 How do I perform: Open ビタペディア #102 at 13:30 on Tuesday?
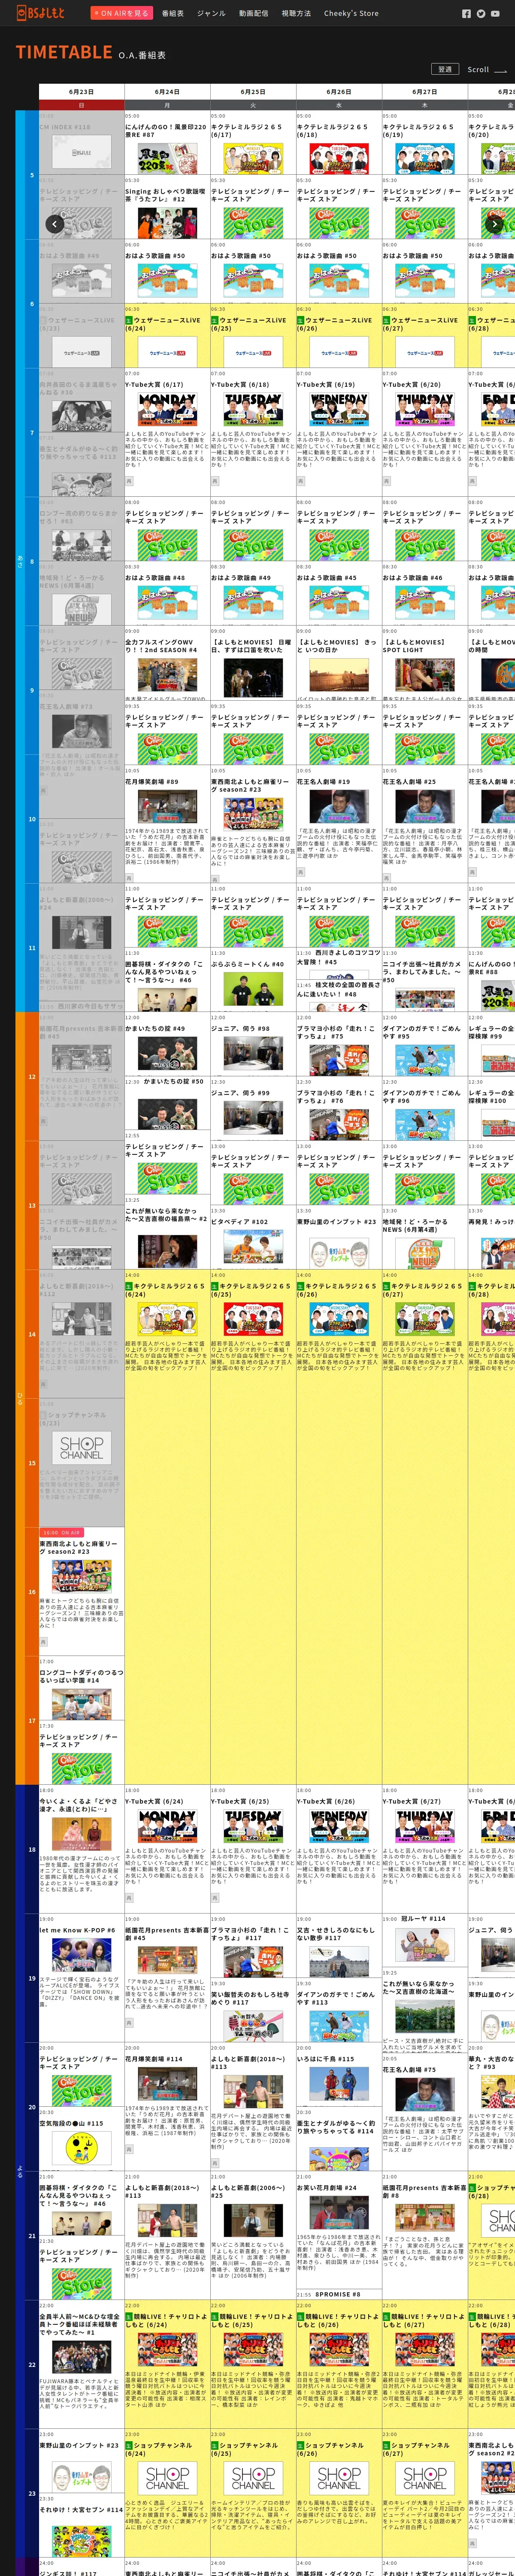point(253,1237)
